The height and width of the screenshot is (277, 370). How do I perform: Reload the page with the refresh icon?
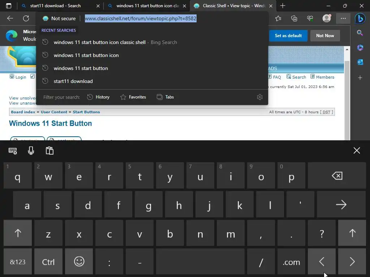26,18
